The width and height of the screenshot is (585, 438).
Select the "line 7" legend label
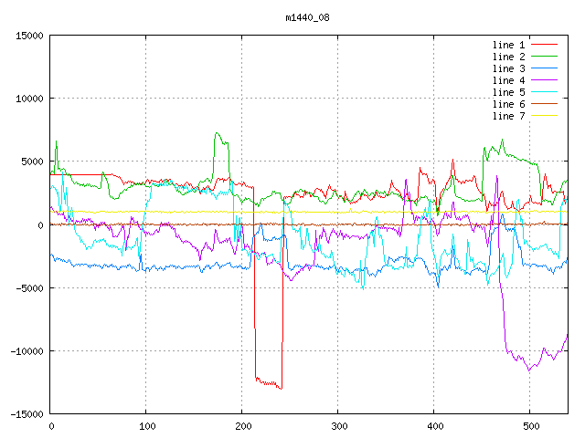(x=508, y=116)
